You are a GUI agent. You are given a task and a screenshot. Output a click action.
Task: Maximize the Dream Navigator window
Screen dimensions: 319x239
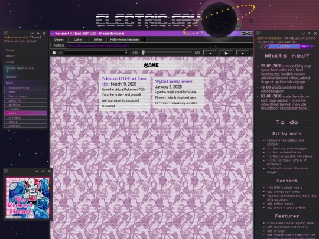(x=247, y=33)
